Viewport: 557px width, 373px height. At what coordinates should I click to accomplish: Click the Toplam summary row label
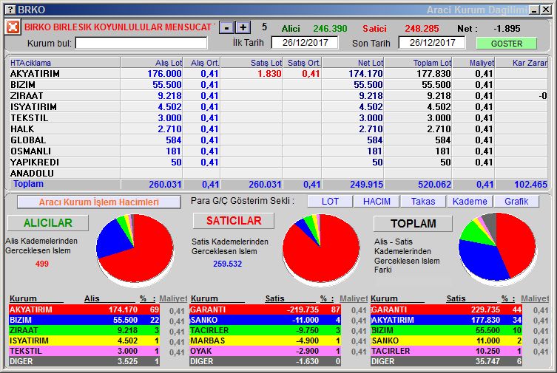(28, 184)
